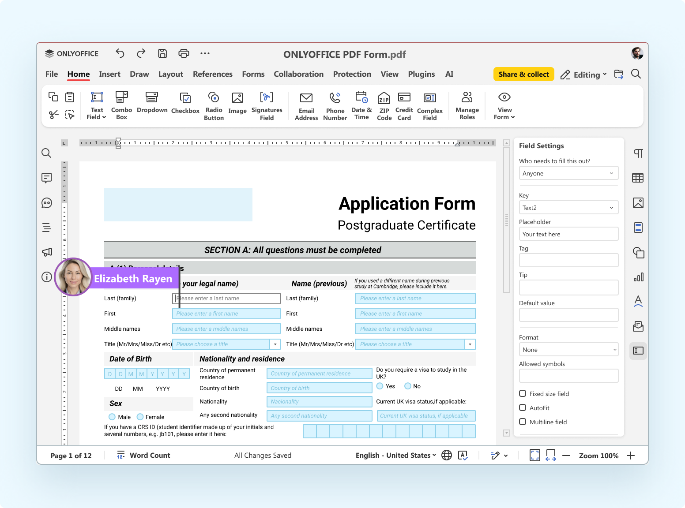Screen dimensions: 685x508
Task: Insert a Radio Button field
Action: click(214, 106)
